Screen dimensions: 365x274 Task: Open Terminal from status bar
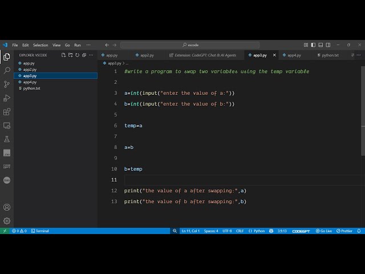pos(40,231)
